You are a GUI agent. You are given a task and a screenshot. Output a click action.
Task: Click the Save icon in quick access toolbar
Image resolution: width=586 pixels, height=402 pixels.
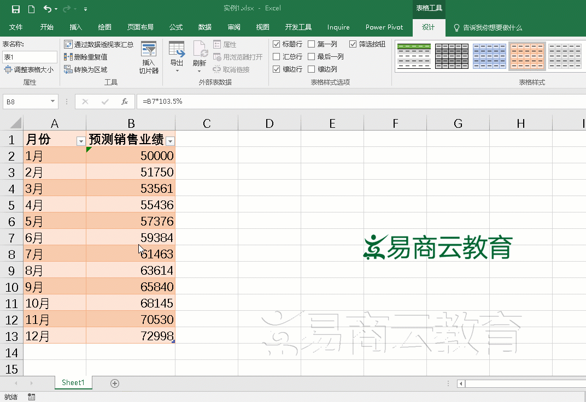point(16,9)
